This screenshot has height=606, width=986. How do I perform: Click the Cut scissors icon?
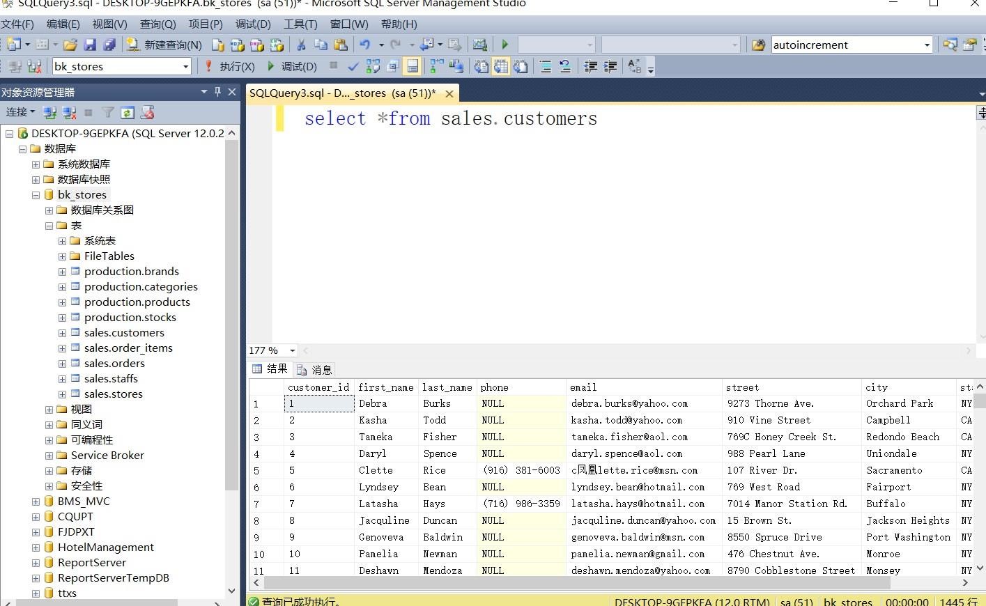pos(301,45)
